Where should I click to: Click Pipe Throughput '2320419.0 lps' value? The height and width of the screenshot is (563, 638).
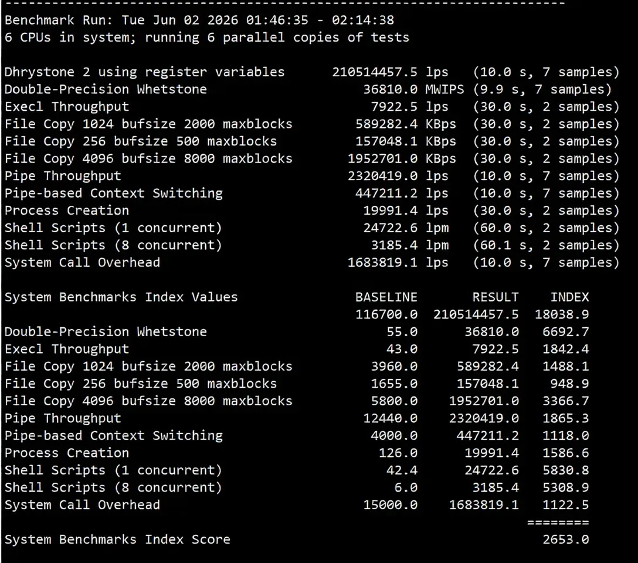(398, 176)
